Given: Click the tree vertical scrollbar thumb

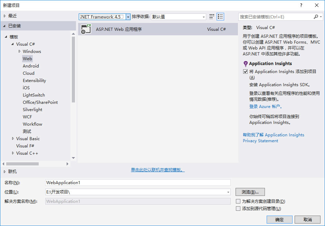Looking at the screenshot, I should coord(73,69).
